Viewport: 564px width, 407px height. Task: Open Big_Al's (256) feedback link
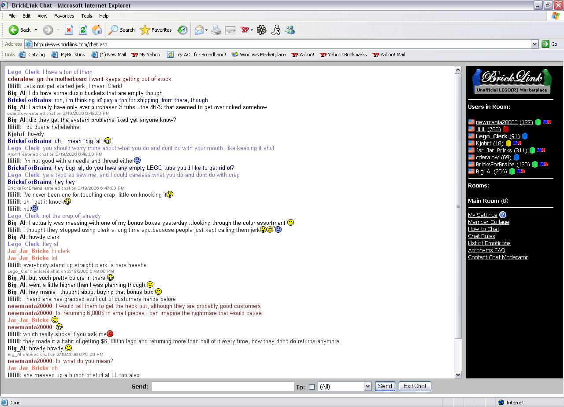(x=500, y=171)
